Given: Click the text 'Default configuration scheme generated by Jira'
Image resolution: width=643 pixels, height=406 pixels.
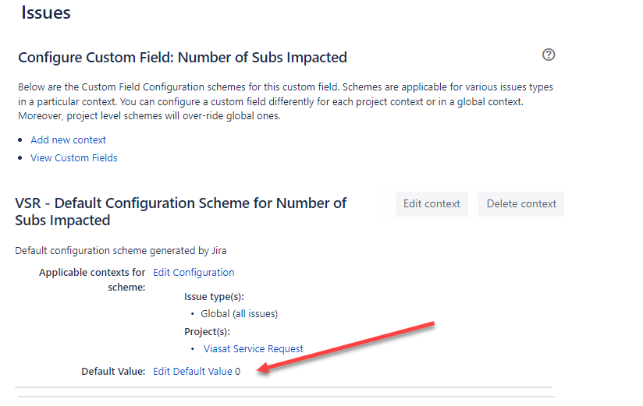Looking at the screenshot, I should (x=120, y=250).
